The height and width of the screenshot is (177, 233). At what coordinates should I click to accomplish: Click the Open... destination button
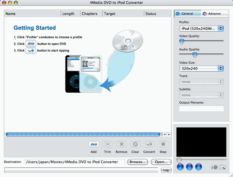[161, 162]
